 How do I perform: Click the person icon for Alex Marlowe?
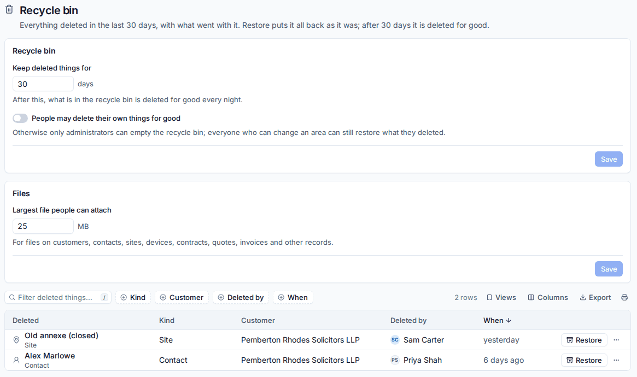pos(16,361)
